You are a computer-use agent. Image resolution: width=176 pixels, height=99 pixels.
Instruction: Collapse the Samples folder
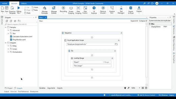[6, 27]
